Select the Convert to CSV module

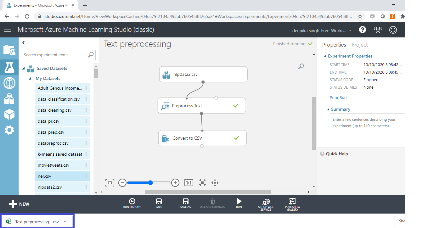[x=202, y=138]
